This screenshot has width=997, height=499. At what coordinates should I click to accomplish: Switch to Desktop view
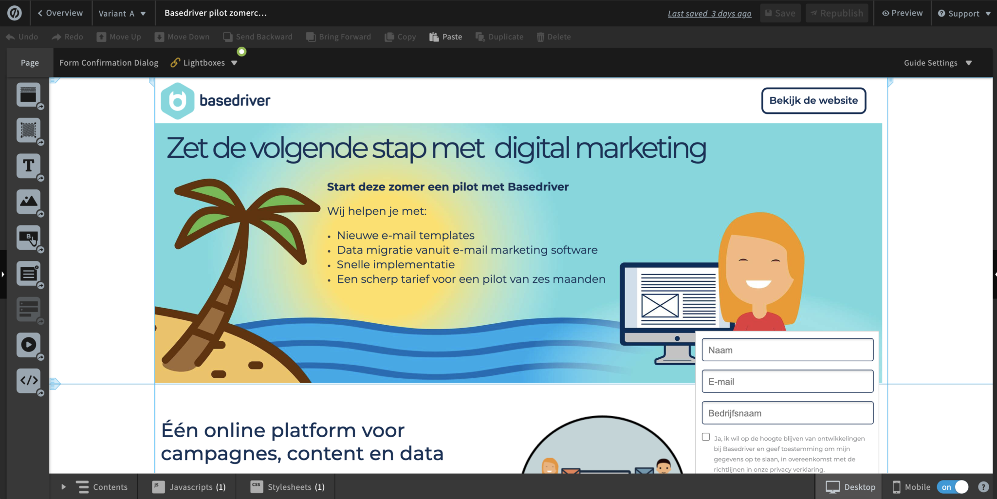click(x=850, y=487)
